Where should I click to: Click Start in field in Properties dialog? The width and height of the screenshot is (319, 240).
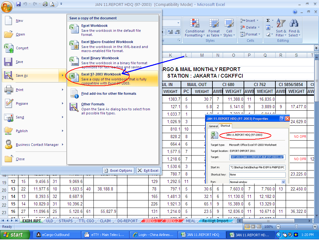pos(257,167)
